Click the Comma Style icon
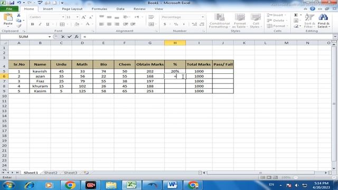This screenshot has width=338, height=190. tap(184, 24)
